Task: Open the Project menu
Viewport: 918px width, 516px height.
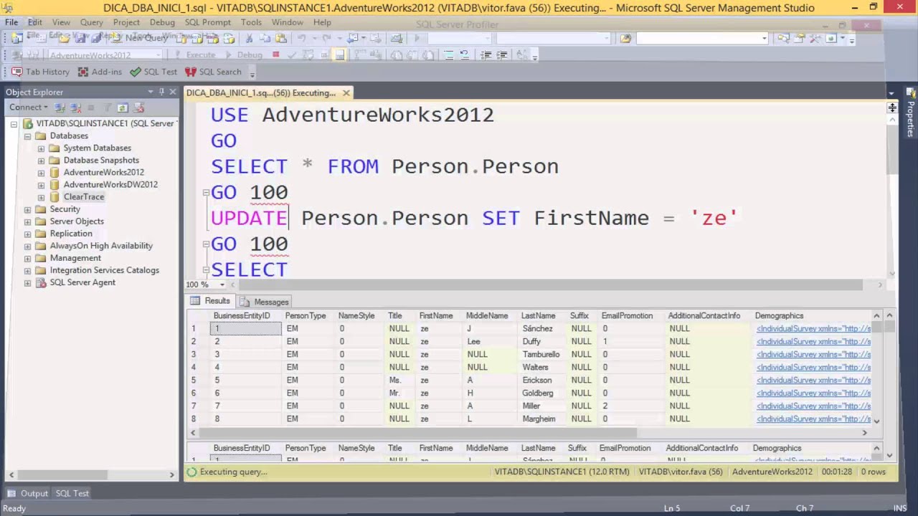Action: [x=126, y=22]
